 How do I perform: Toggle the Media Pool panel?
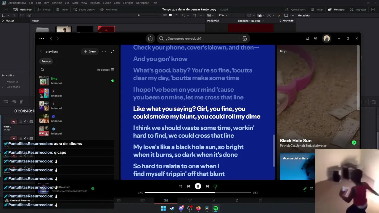point(23,9)
